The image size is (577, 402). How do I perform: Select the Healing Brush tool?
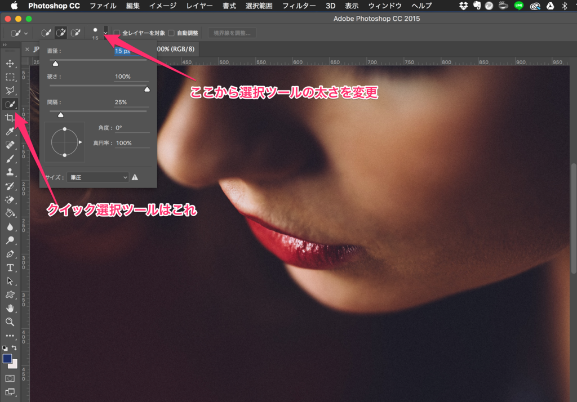(x=10, y=145)
